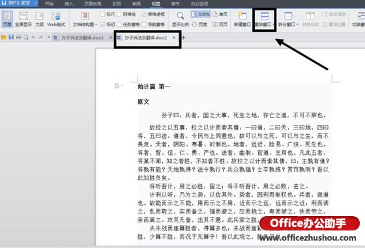Choose 双页 two-page view

(220, 24)
